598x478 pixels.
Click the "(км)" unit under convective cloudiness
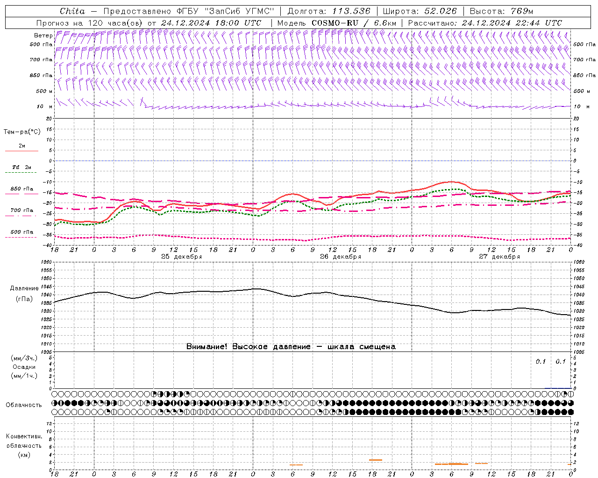(x=24, y=455)
